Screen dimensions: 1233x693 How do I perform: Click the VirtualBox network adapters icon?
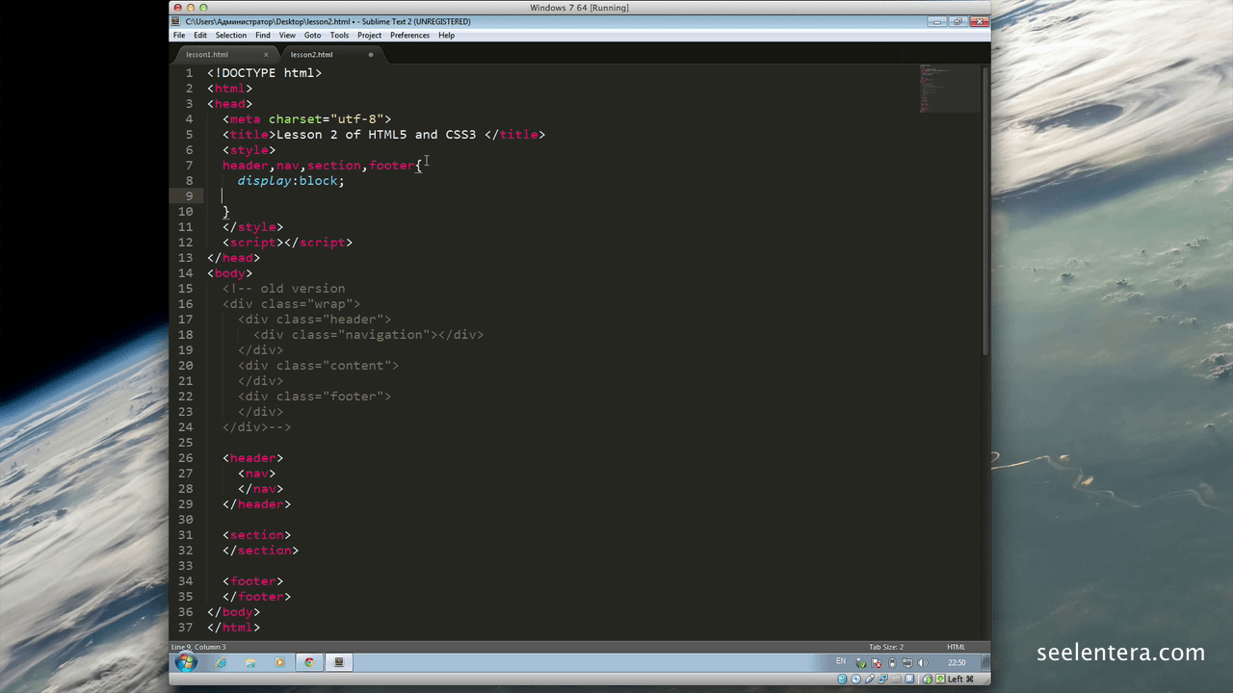[882, 679]
